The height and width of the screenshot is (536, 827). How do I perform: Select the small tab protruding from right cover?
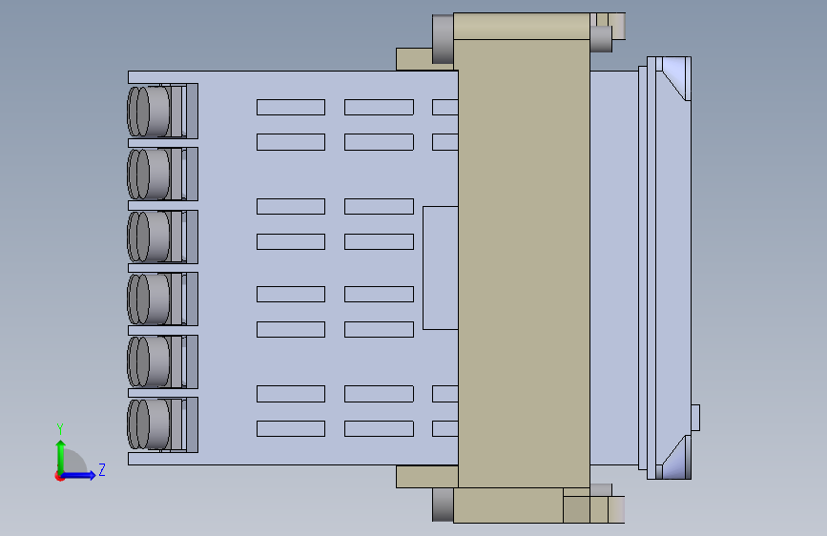tap(695, 418)
